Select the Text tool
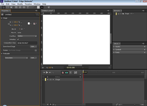 tap(28, 7)
